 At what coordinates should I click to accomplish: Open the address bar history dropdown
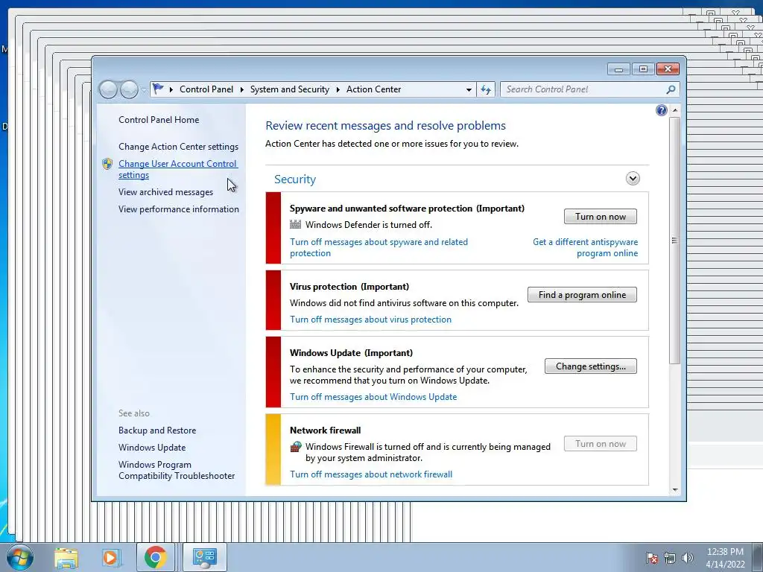[469, 89]
